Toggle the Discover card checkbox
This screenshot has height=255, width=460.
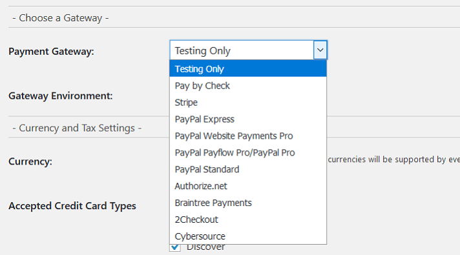(x=175, y=248)
